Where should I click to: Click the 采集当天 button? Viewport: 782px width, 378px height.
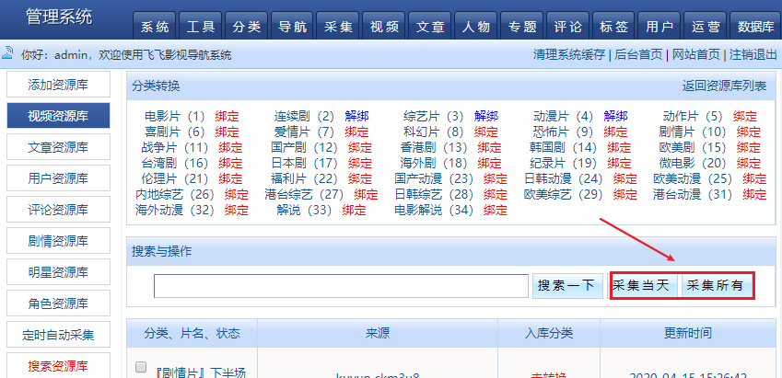coord(644,286)
